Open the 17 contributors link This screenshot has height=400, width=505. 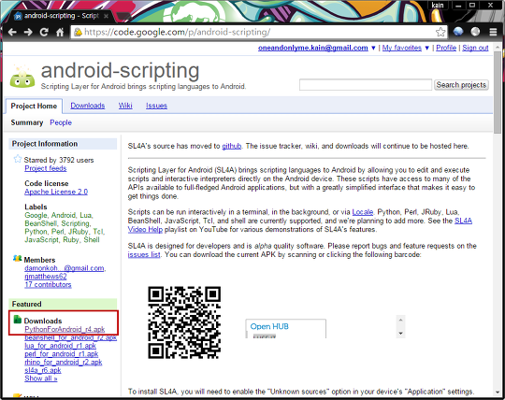click(x=48, y=284)
